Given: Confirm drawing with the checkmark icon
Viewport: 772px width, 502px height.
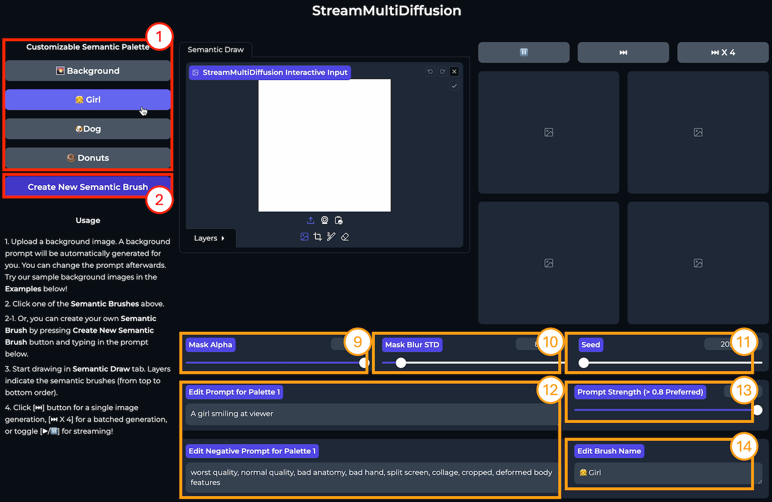Looking at the screenshot, I should [x=454, y=86].
